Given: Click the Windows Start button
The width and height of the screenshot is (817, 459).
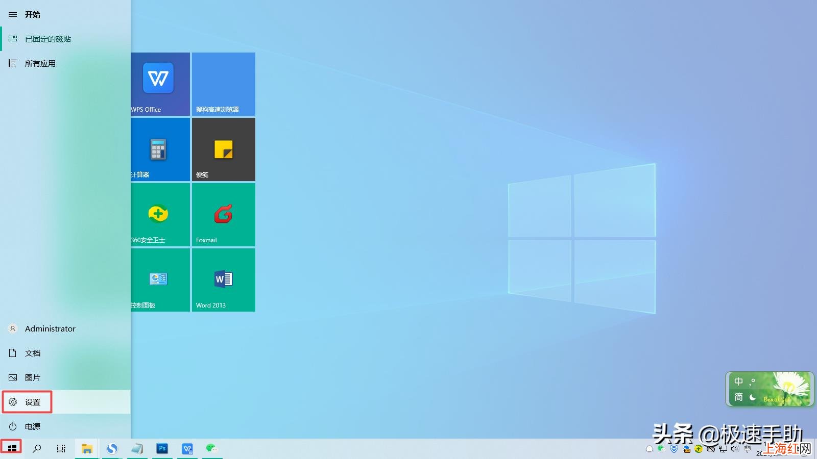Looking at the screenshot, I should (x=12, y=448).
